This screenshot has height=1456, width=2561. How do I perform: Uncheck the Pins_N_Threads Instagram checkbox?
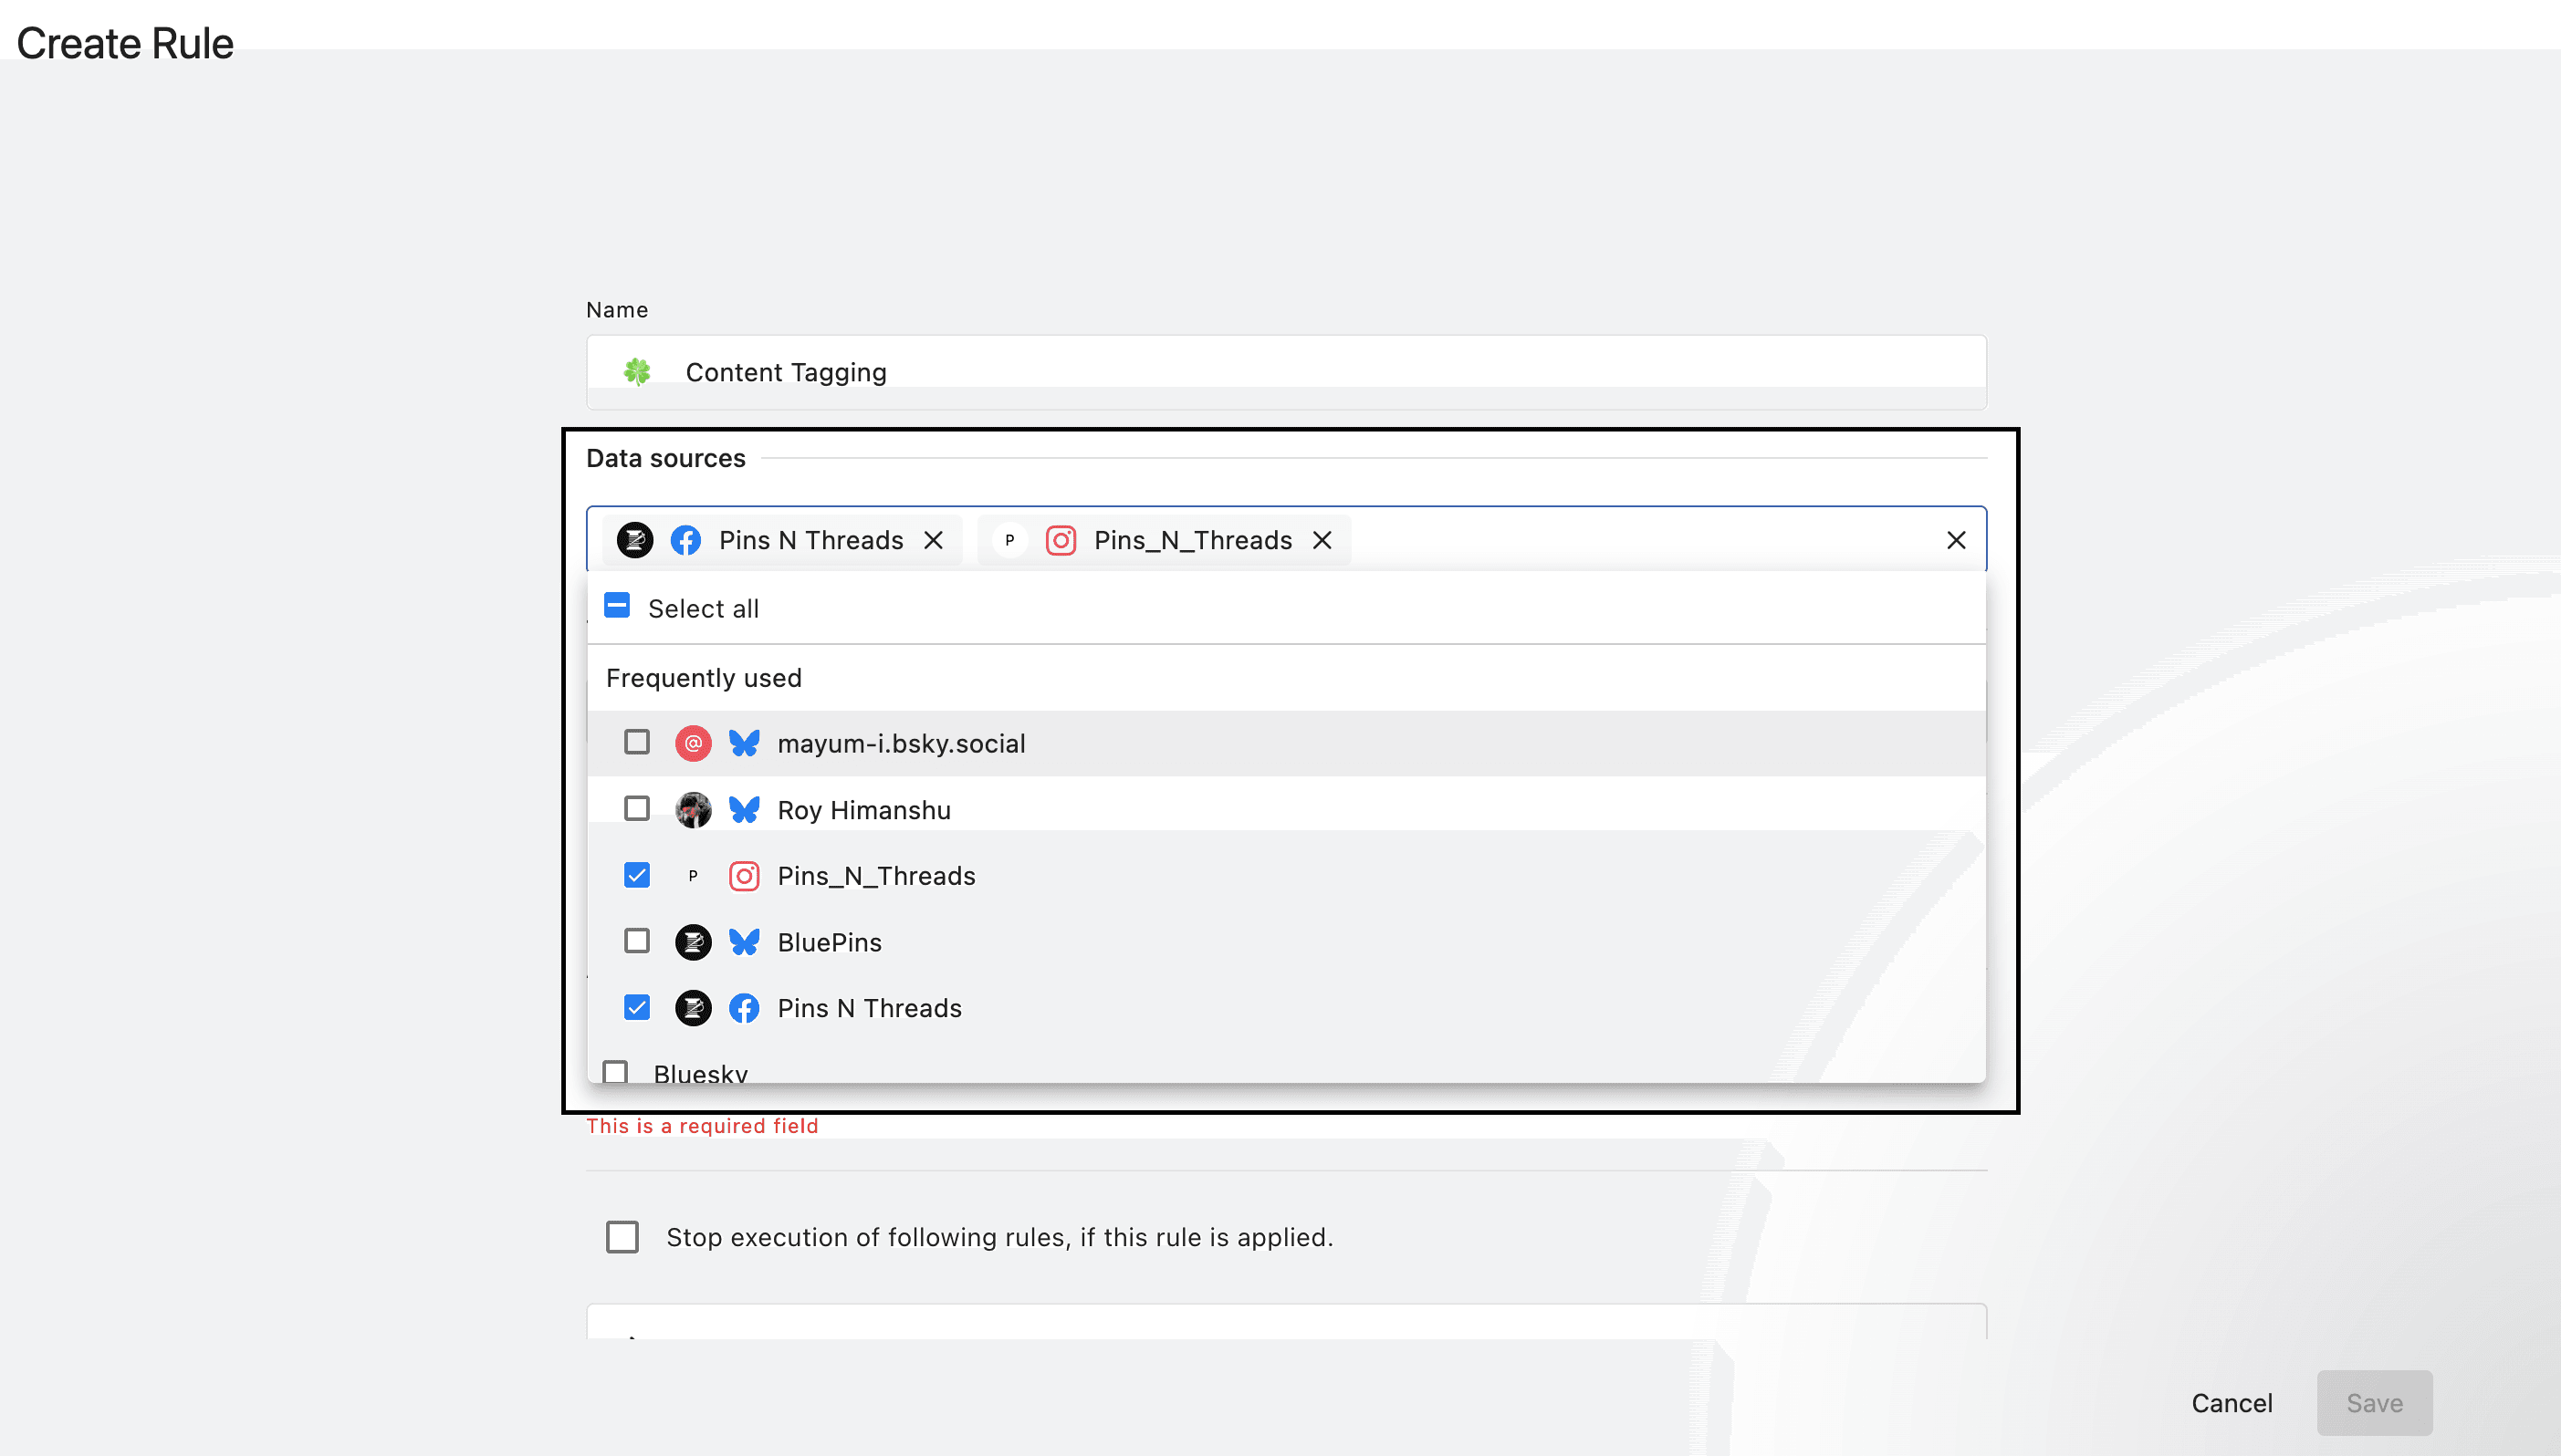pyautogui.click(x=636, y=875)
